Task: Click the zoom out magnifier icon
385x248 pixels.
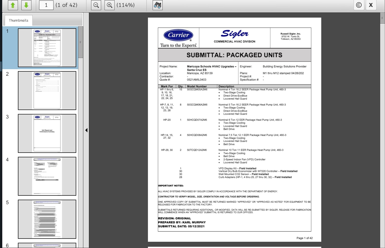Action: tap(96, 5)
